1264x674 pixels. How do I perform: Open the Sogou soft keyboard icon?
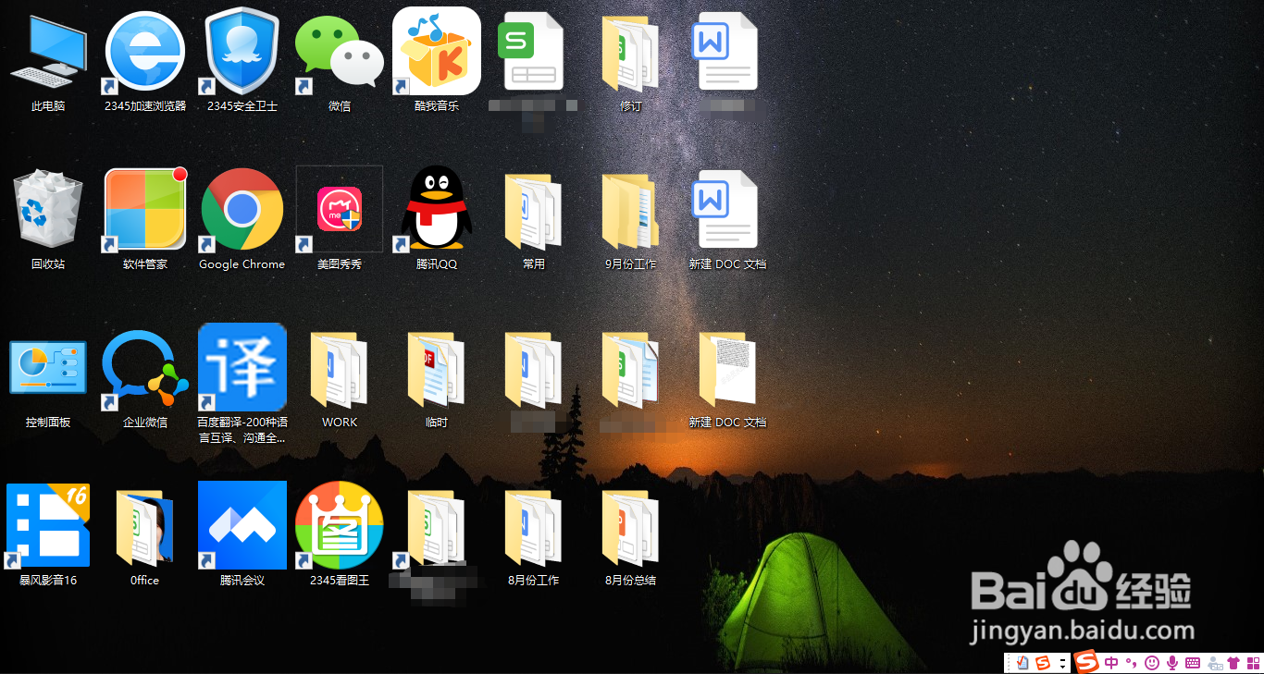point(1193,663)
